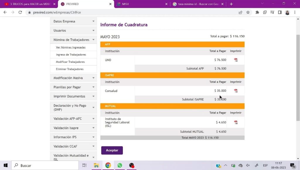Image resolution: width=300 pixels, height=170 pixels.
Task: Open Task View on the taskbar
Action: click(x=84, y=165)
